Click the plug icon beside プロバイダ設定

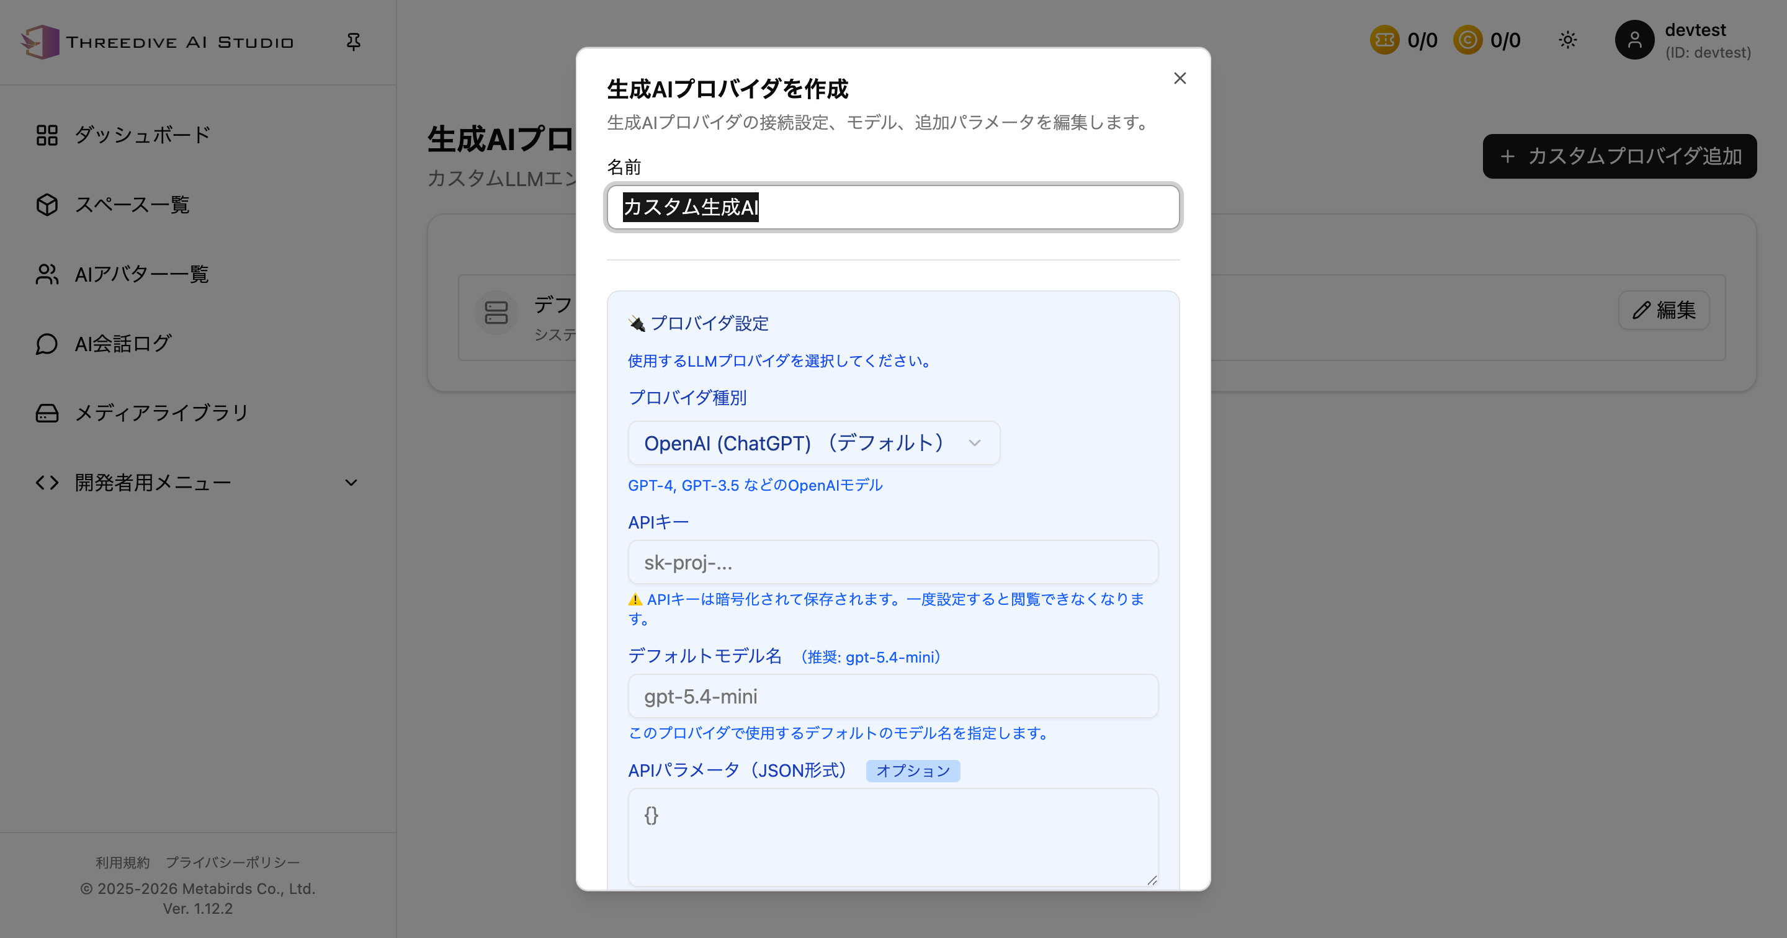636,323
